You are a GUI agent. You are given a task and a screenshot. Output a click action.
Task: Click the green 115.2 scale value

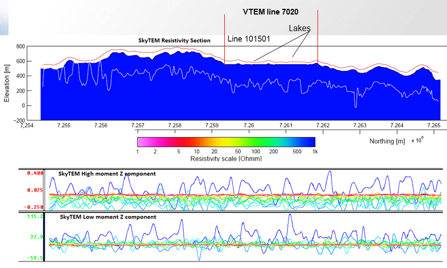(35, 216)
